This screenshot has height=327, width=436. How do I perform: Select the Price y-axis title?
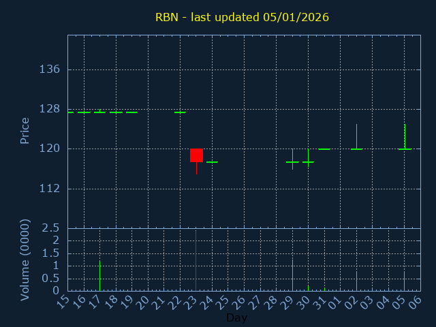[25, 131]
